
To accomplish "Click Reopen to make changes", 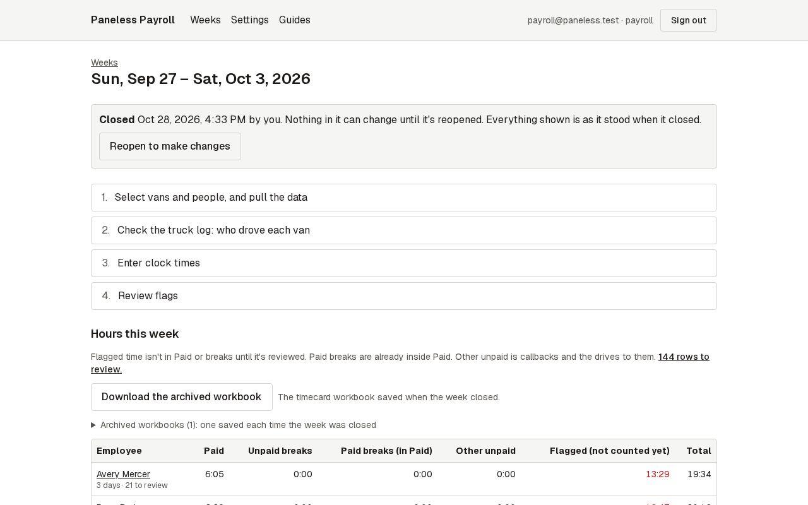I will click(170, 146).
